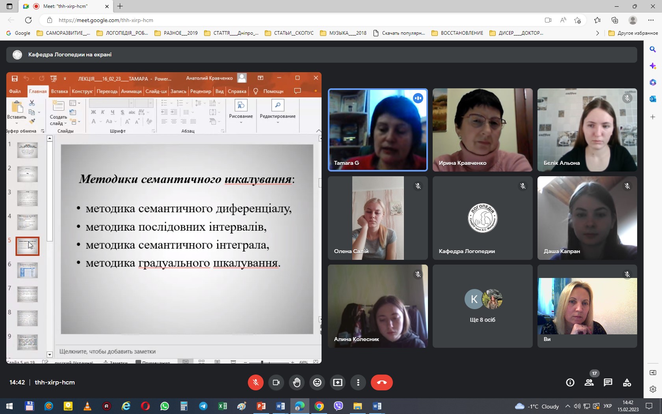Viewport: 662px width, 414px height.
Task: Open Telegram from the taskbar
Action: pos(203,406)
